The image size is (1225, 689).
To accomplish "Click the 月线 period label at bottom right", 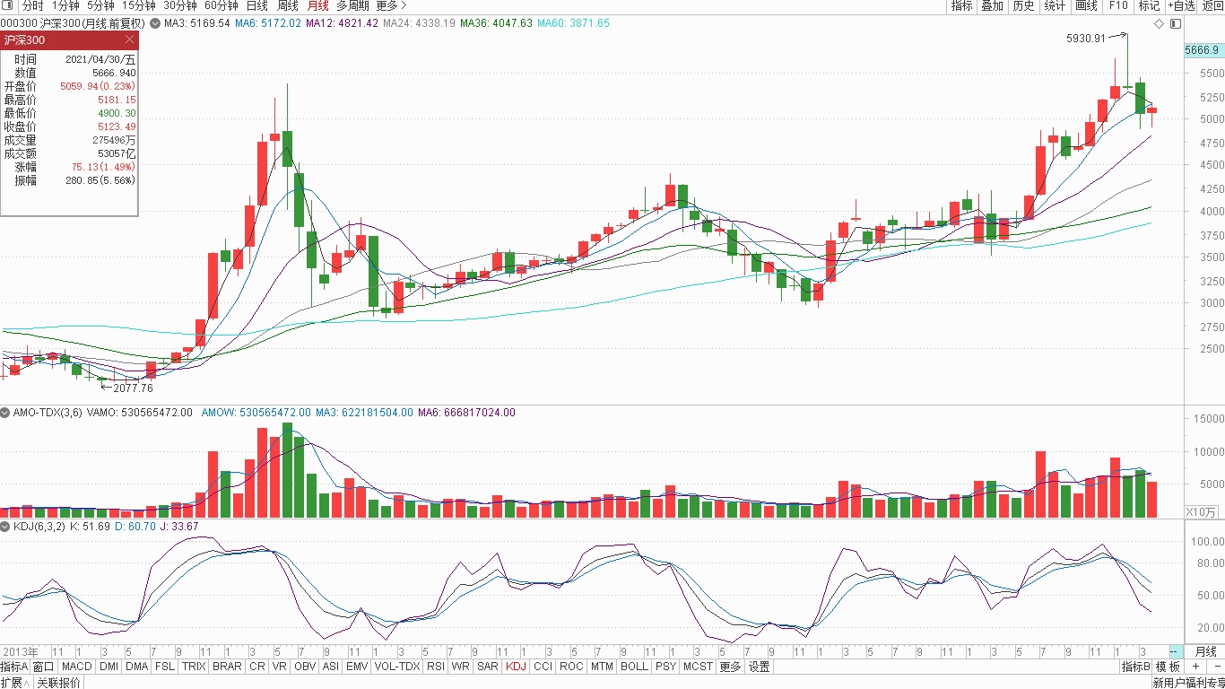I will click(1206, 651).
